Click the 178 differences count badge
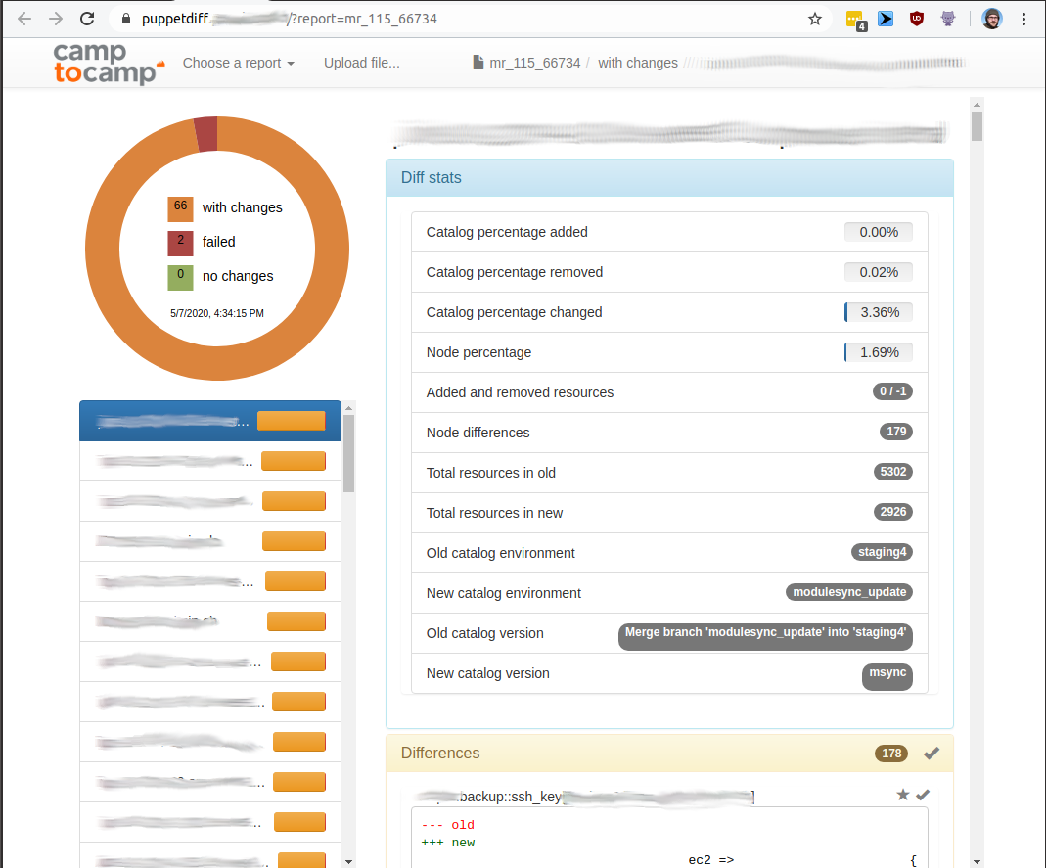Image resolution: width=1046 pixels, height=868 pixels. [891, 754]
